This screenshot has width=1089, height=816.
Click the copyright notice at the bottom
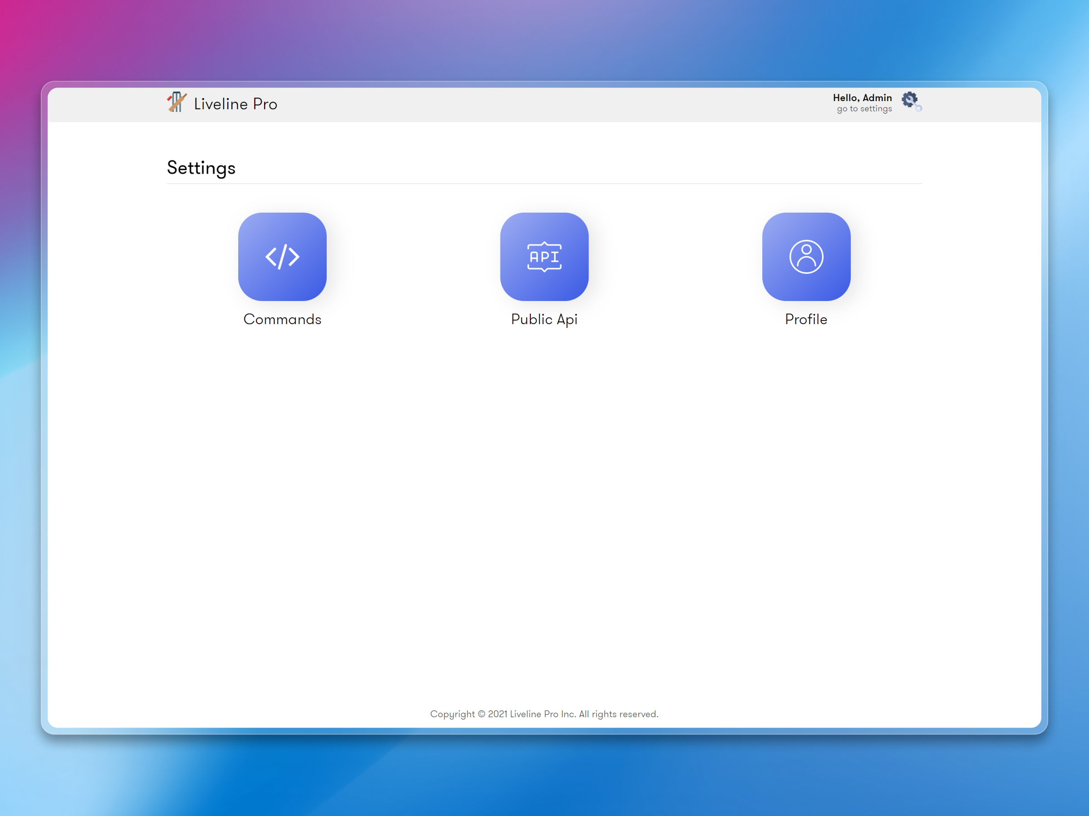[x=544, y=714]
